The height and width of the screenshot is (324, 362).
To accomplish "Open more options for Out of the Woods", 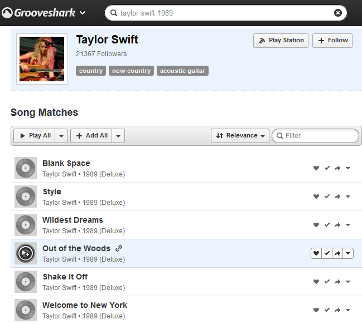I will [x=348, y=253].
